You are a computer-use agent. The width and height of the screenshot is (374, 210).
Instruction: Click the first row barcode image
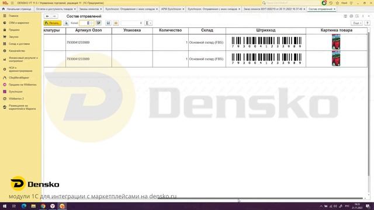[266, 42]
